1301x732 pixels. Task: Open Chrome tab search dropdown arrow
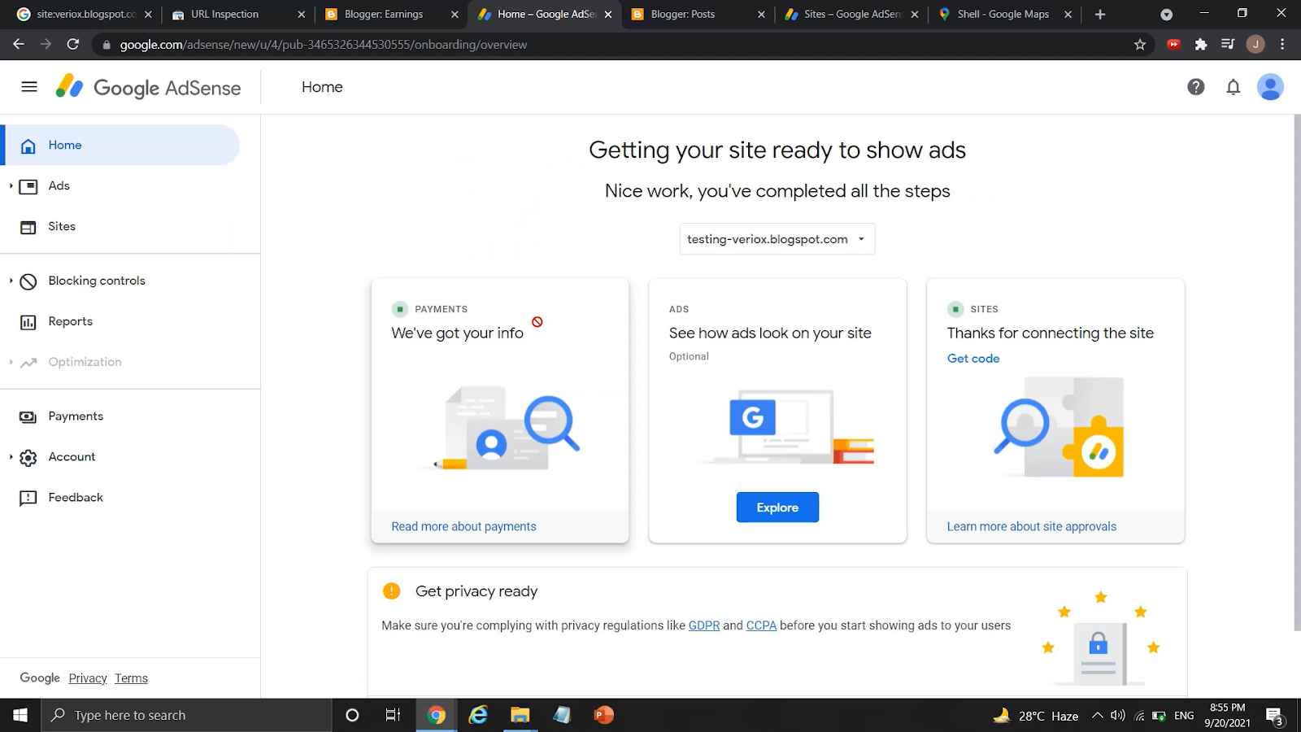1166,15
